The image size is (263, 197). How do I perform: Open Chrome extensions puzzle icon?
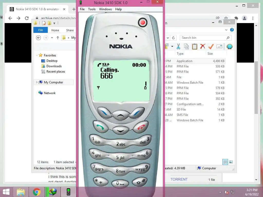click(236, 18)
